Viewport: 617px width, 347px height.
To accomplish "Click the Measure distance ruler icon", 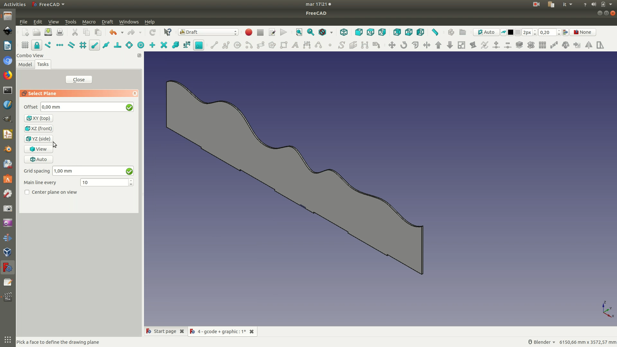I will (435, 32).
